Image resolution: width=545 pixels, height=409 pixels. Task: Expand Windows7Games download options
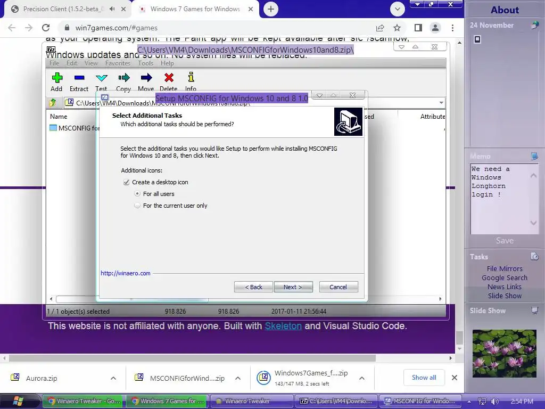coord(362,378)
